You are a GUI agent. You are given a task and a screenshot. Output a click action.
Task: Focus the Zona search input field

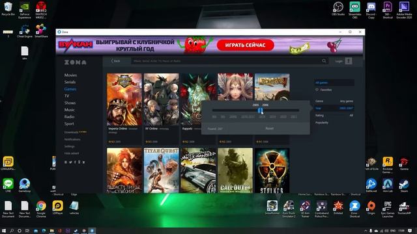[226, 61]
